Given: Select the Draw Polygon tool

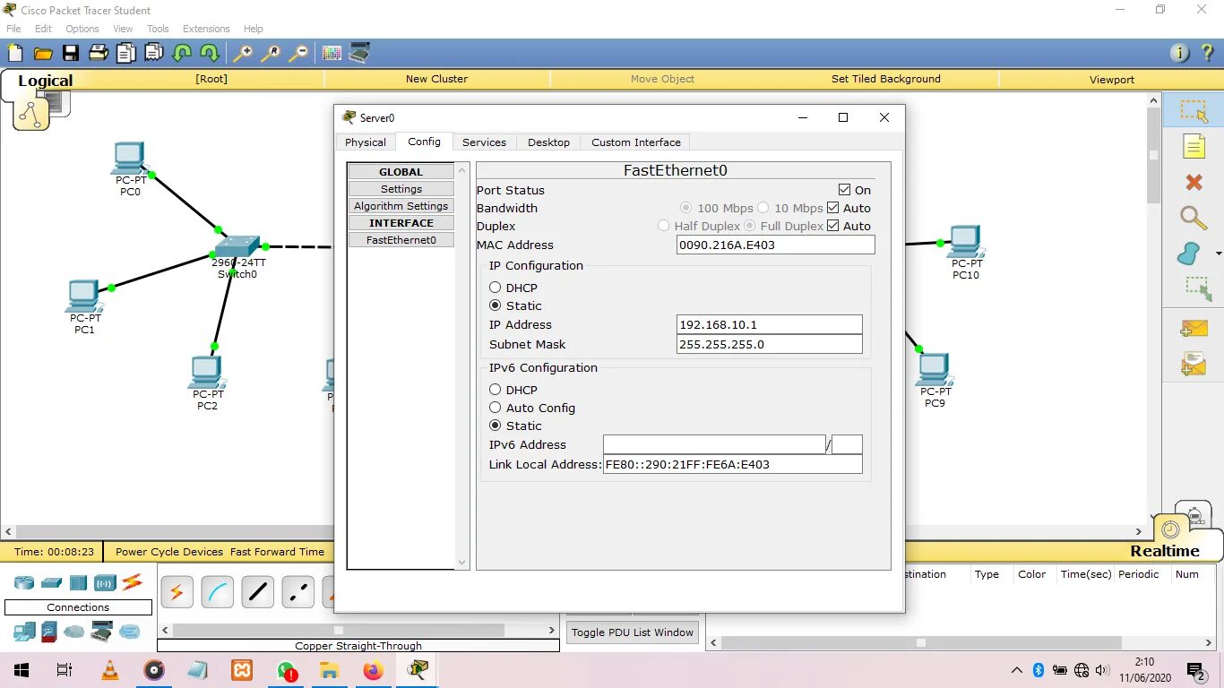Looking at the screenshot, I should [1190, 254].
